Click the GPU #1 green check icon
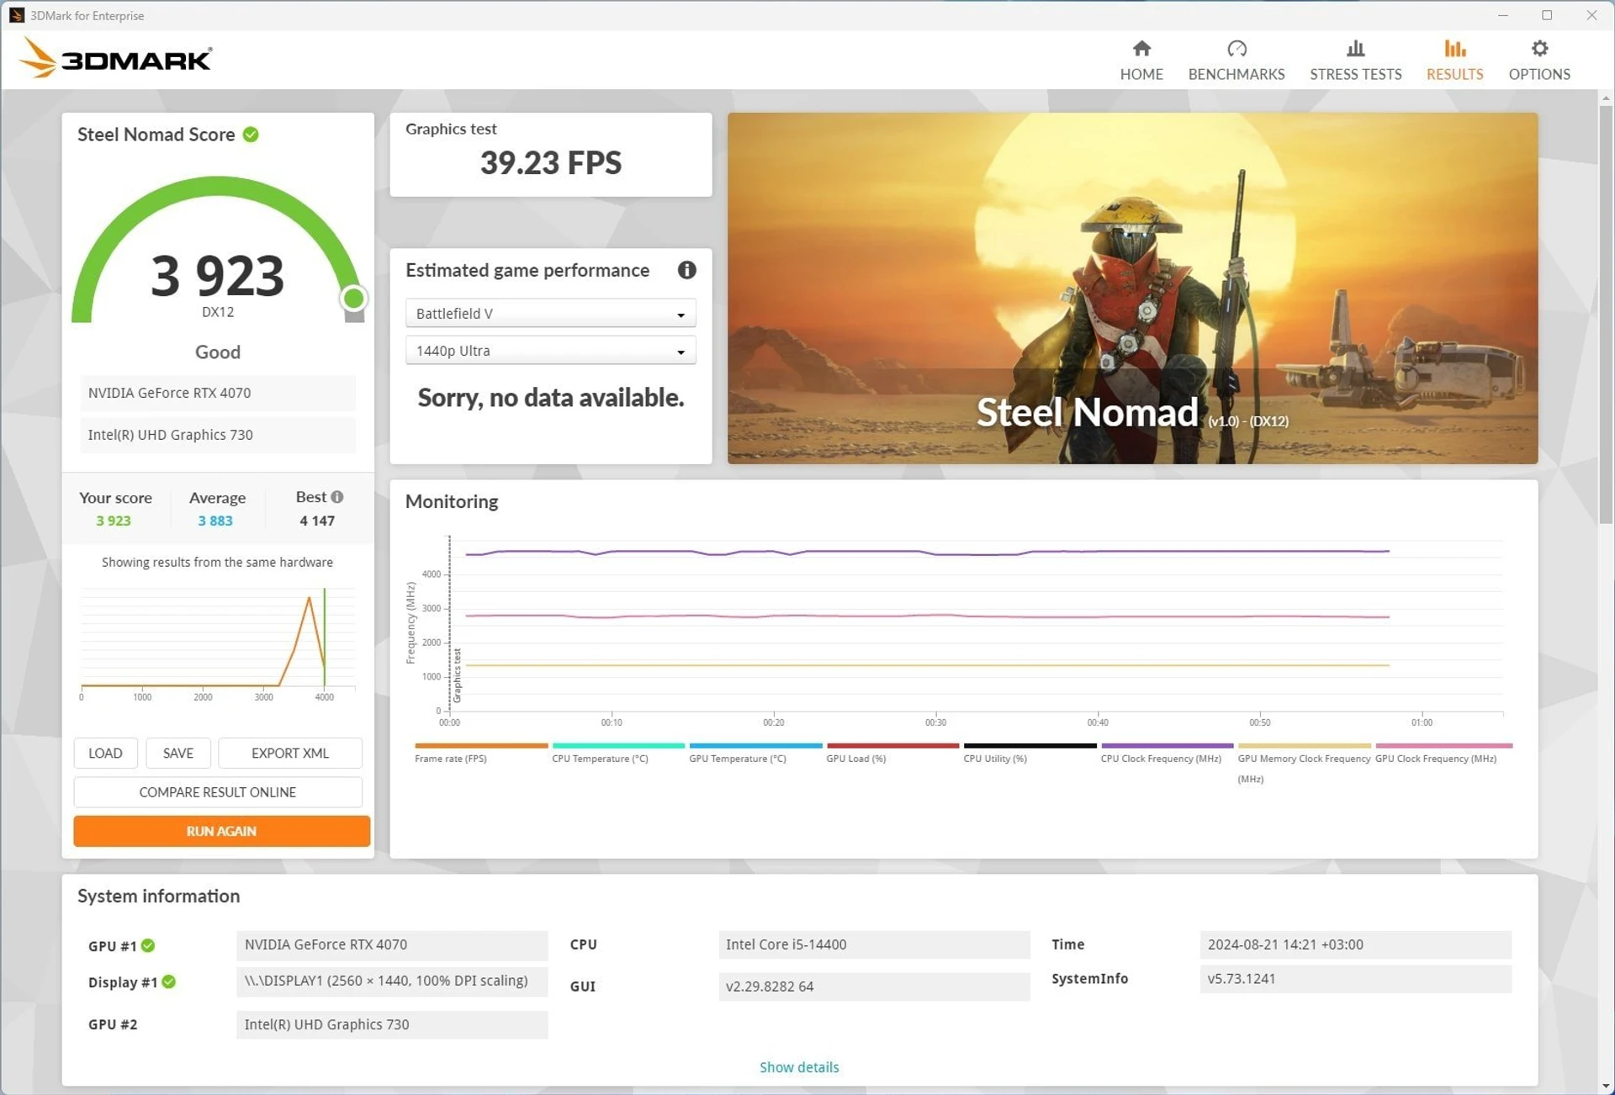Viewport: 1615px width, 1095px height. tap(148, 945)
